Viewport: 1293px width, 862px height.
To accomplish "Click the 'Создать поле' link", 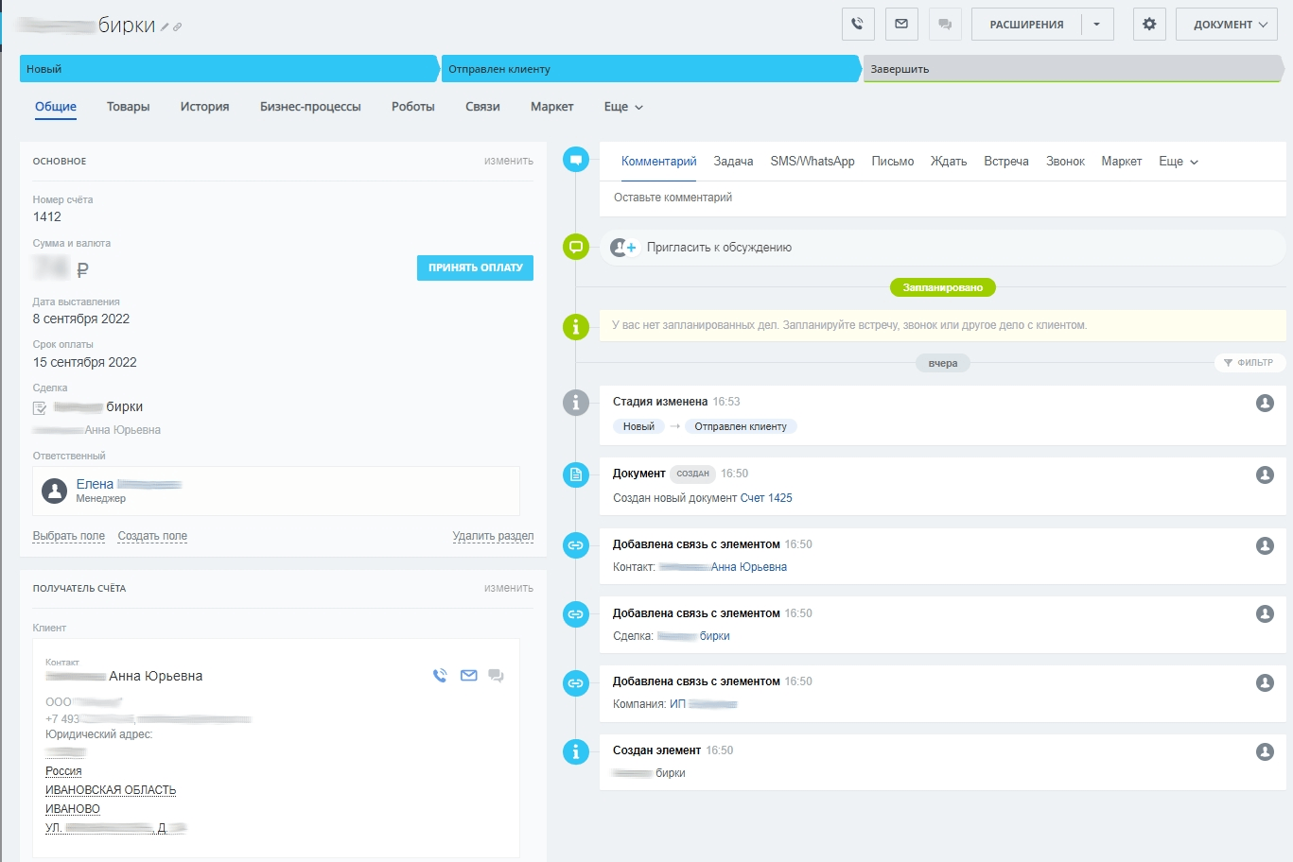I will tap(152, 536).
